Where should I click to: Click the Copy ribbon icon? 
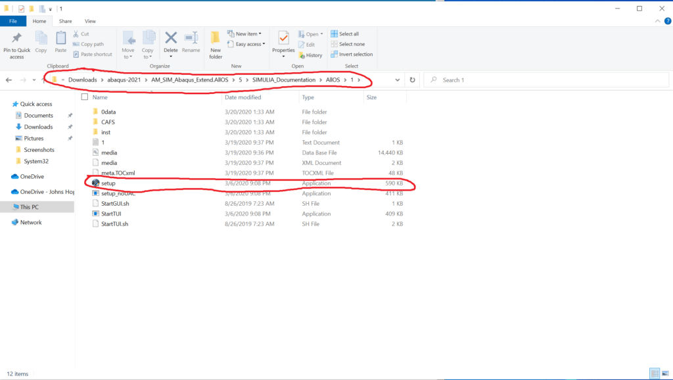pyautogui.click(x=41, y=39)
